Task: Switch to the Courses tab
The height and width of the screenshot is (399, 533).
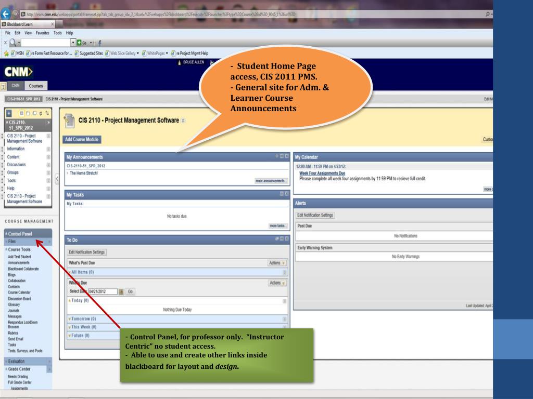Action: 36,86
